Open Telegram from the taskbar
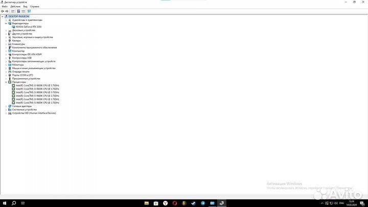The width and height of the screenshot is (368, 207). tap(203, 203)
